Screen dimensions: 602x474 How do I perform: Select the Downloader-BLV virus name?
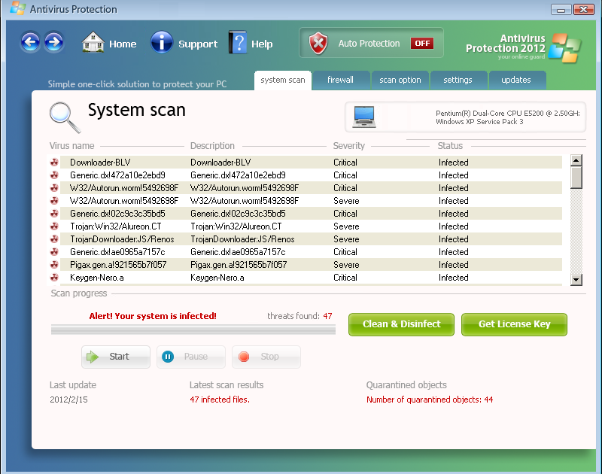click(x=100, y=163)
